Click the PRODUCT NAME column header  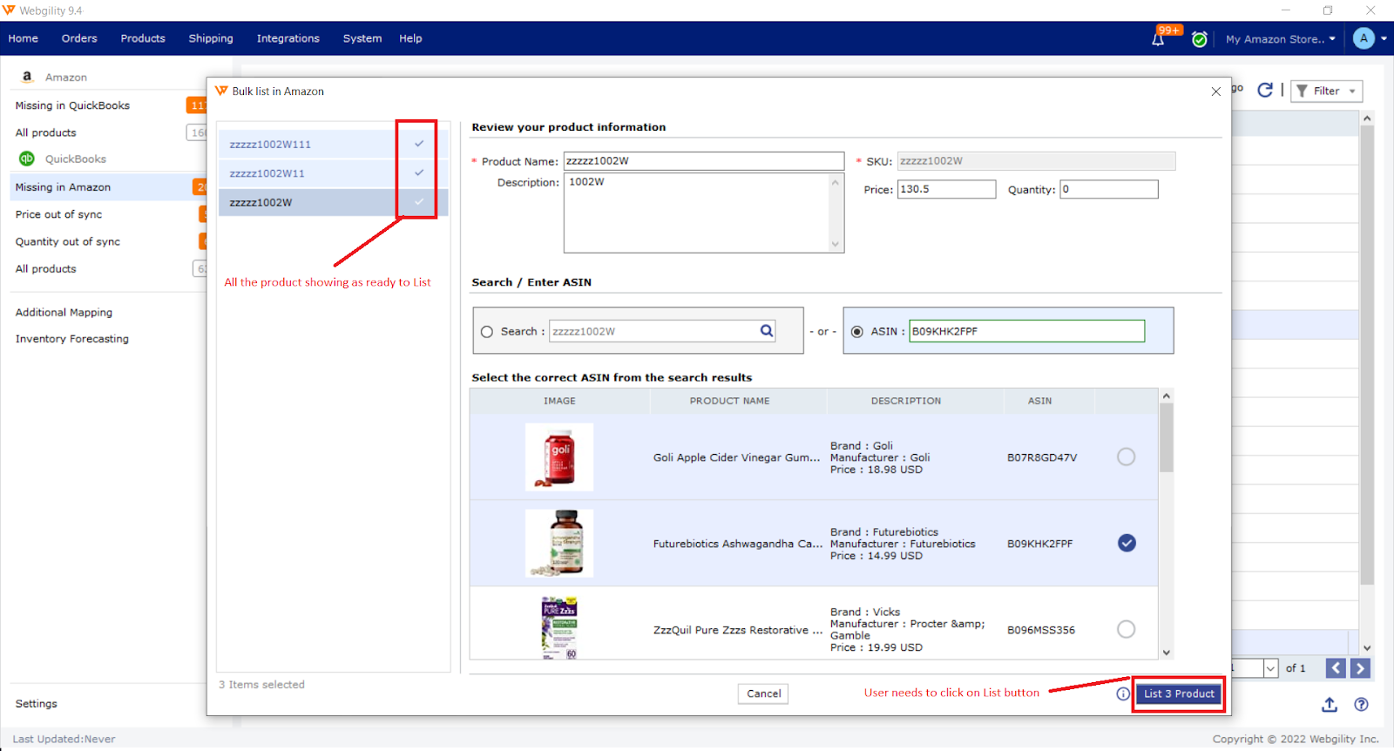click(x=730, y=401)
